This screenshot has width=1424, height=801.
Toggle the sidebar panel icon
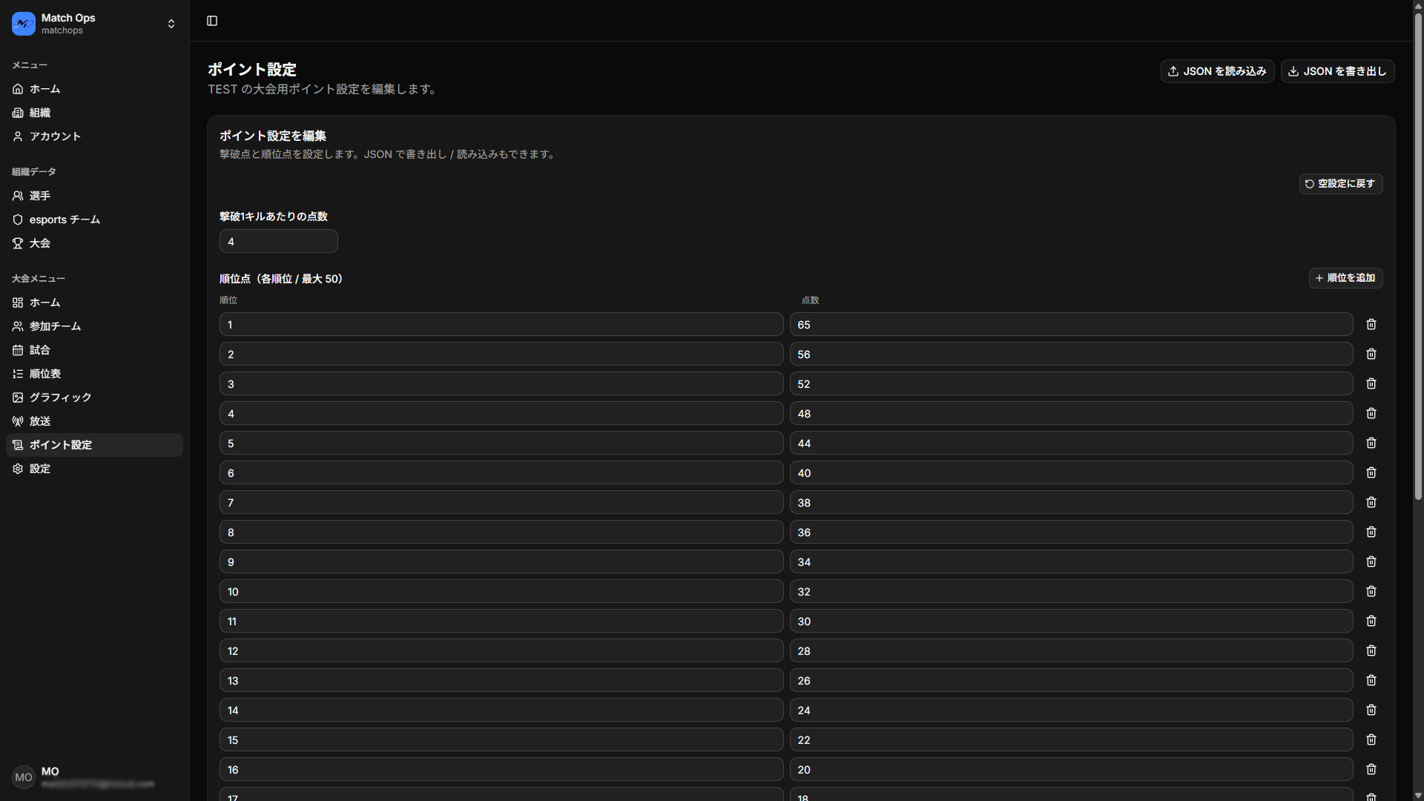[x=212, y=21]
